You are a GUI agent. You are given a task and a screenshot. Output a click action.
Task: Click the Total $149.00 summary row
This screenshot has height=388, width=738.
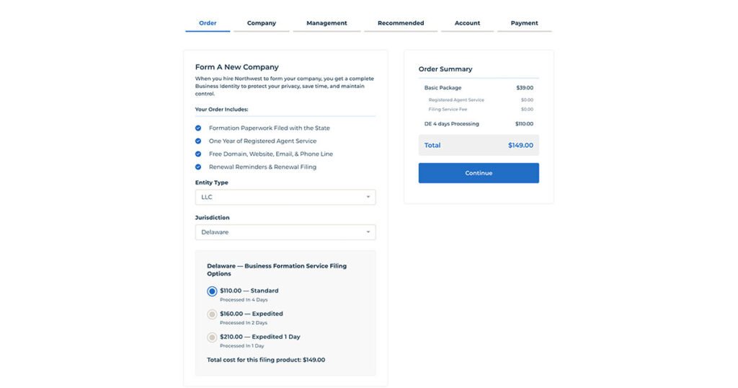pos(479,145)
